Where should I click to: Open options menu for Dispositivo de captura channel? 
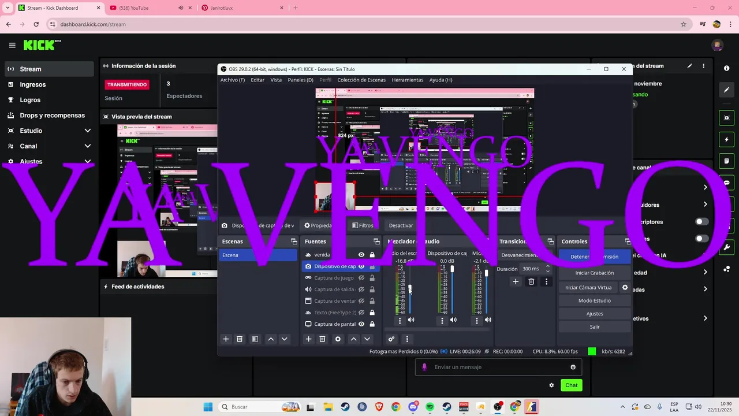(442, 320)
